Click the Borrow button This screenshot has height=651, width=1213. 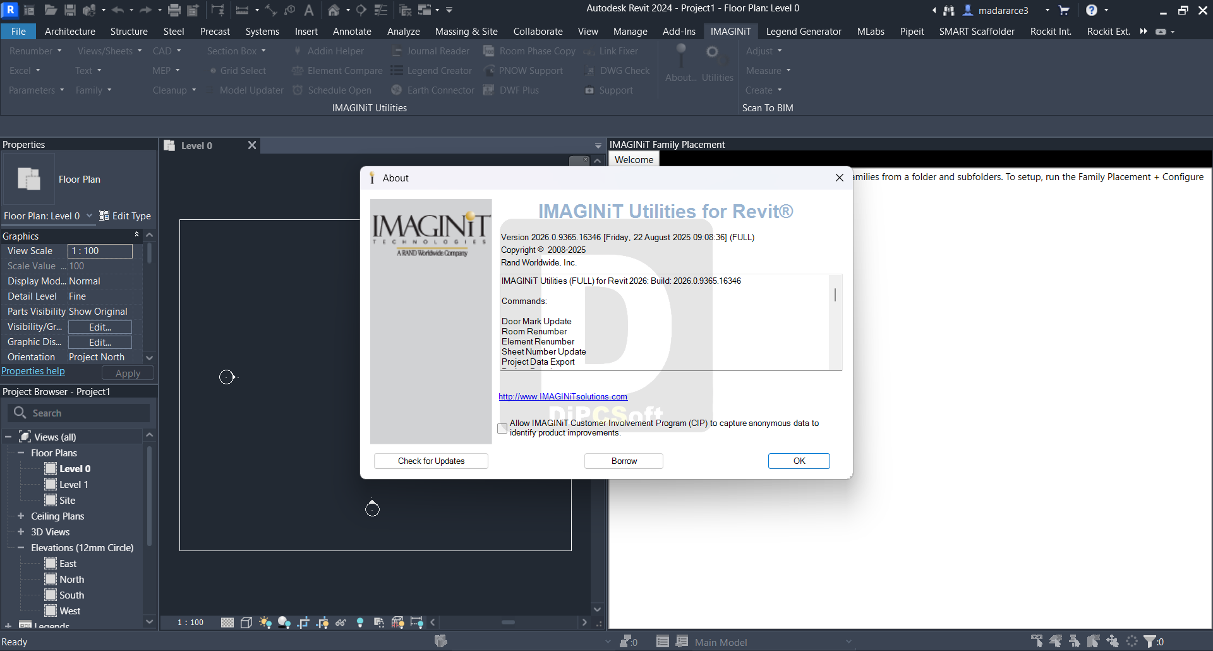coord(624,461)
